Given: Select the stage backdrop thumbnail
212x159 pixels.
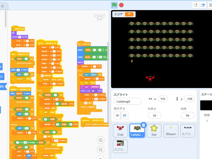Looking at the screenshot, I should 206,105.
